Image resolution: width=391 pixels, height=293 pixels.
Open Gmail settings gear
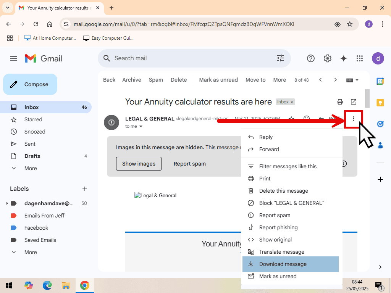tap(327, 58)
